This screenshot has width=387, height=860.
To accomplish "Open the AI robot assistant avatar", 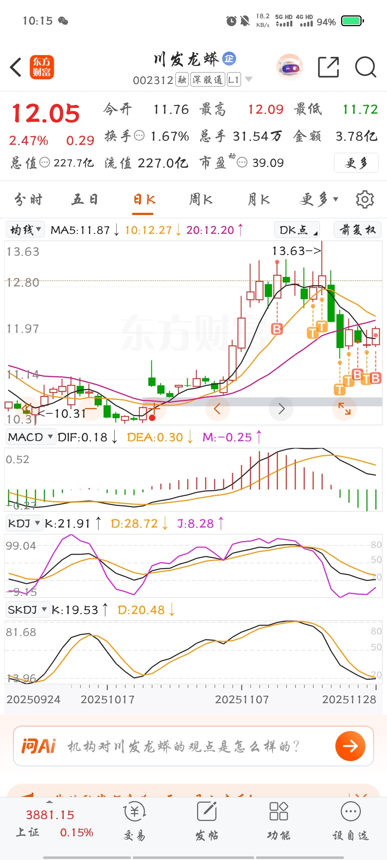I will click(x=290, y=67).
